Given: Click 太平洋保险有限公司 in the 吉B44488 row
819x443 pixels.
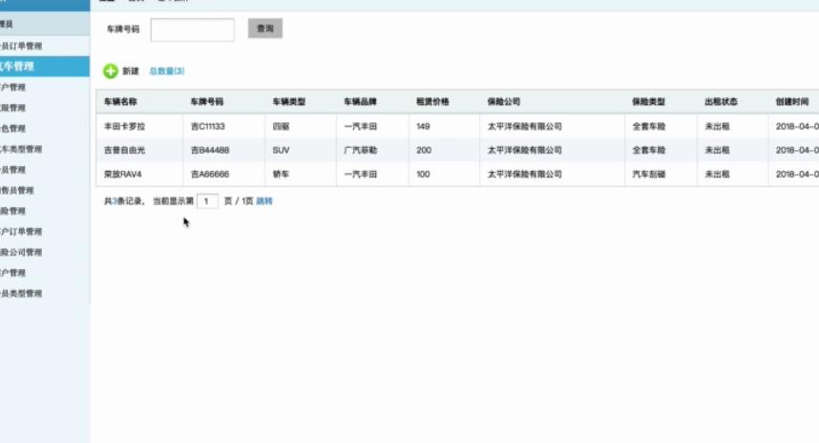Looking at the screenshot, I should [524, 151].
